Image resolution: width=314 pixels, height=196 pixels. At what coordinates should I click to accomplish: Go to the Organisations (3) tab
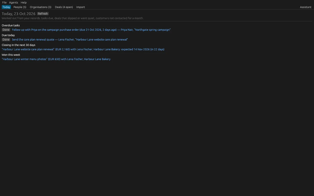click(x=41, y=7)
